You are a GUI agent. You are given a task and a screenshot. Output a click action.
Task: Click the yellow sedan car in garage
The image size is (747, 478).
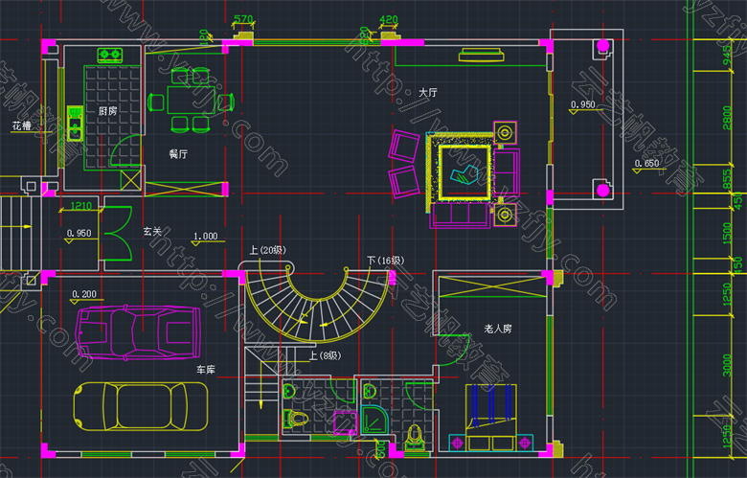click(x=142, y=407)
